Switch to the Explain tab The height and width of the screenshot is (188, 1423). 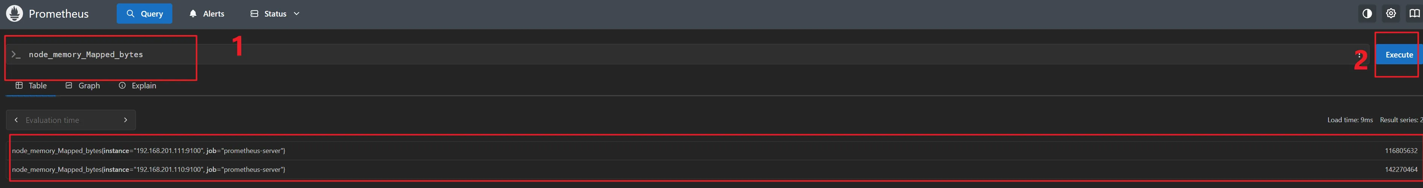[x=137, y=85]
